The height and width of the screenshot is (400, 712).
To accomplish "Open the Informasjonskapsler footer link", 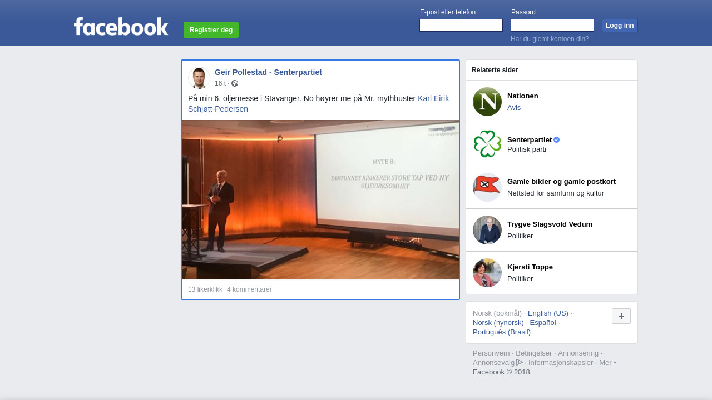I will tap(561, 363).
